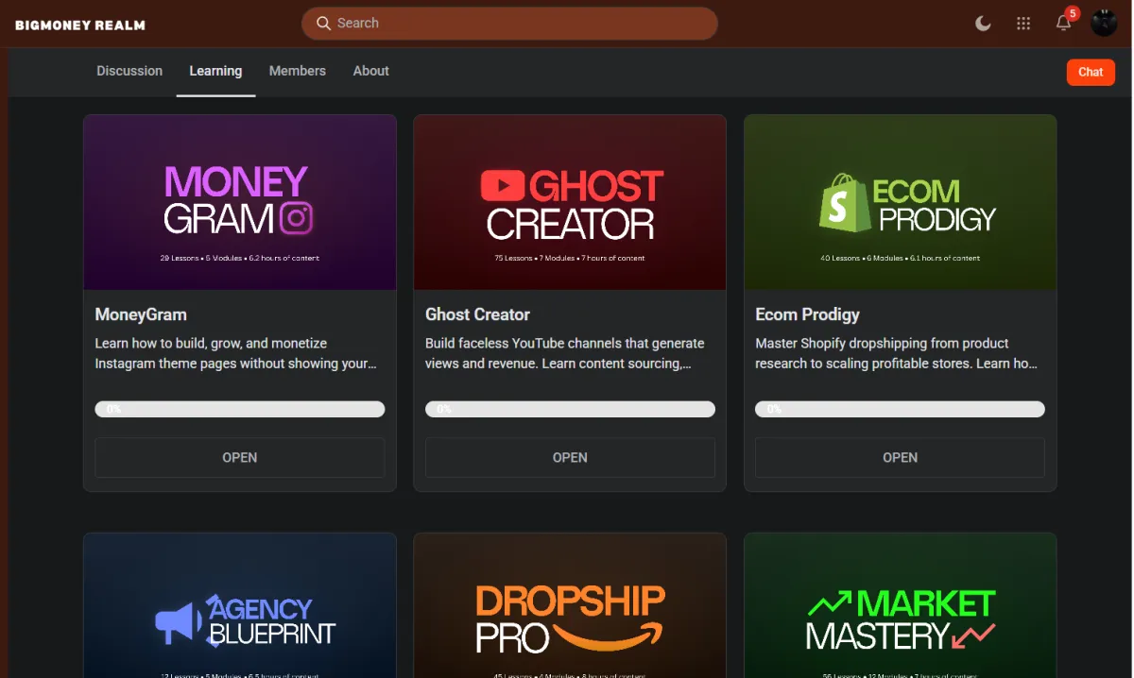
Task: Click Ghost Creator description about faceless YouTube
Action: pyautogui.click(x=565, y=353)
